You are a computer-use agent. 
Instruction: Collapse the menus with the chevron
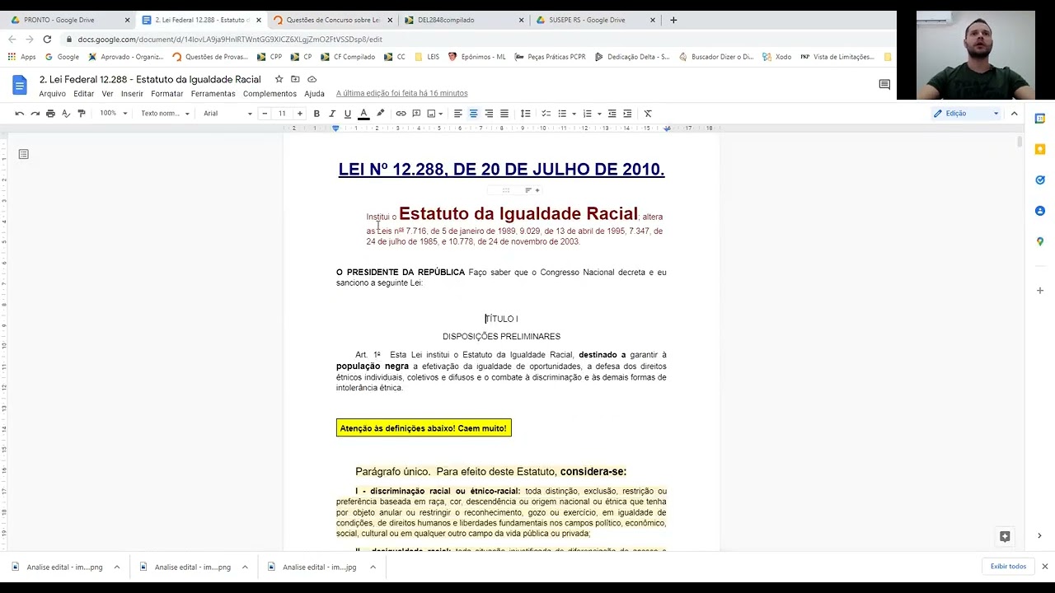pos(1015,114)
